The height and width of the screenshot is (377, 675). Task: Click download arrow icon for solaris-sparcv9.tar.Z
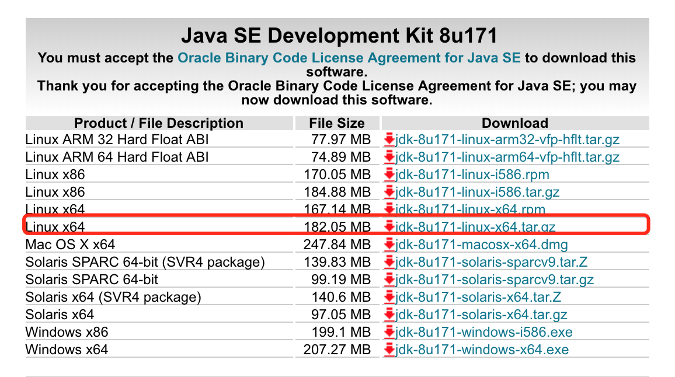pyautogui.click(x=389, y=262)
